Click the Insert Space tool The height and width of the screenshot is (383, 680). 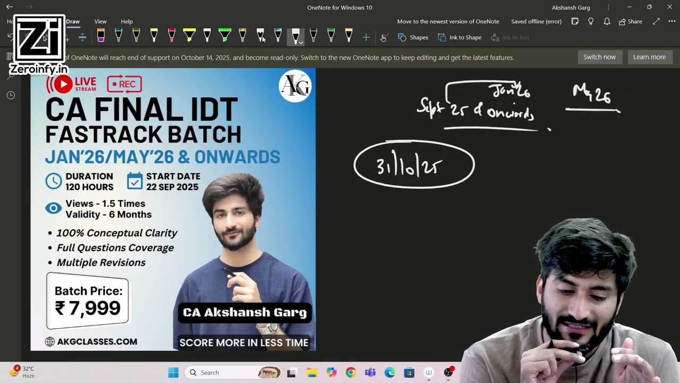coord(82,37)
